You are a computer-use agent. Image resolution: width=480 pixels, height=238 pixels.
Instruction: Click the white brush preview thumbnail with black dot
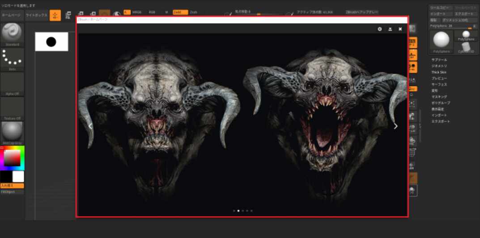pos(51,42)
